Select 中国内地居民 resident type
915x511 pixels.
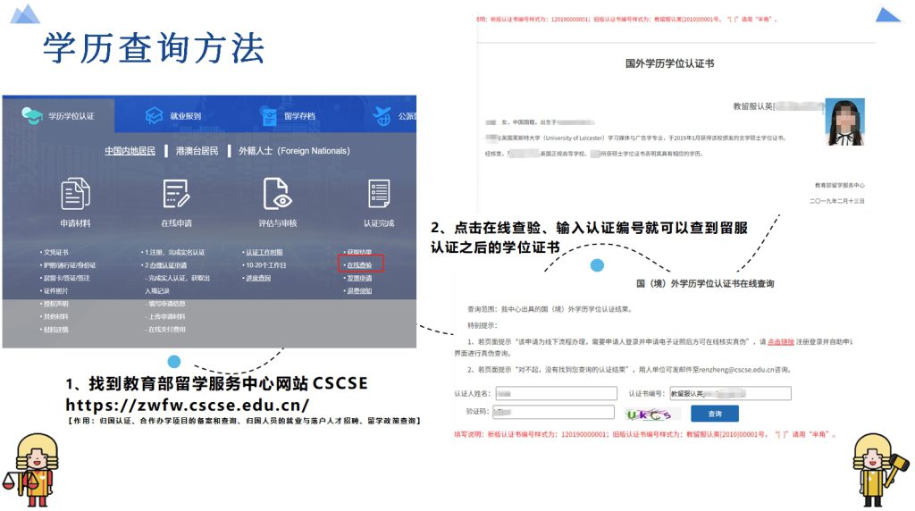point(130,151)
